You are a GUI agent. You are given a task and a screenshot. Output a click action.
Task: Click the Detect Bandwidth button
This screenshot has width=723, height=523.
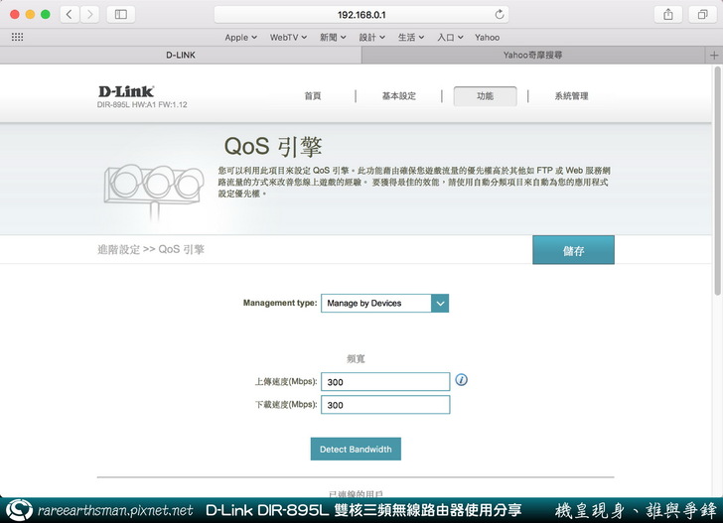click(356, 449)
